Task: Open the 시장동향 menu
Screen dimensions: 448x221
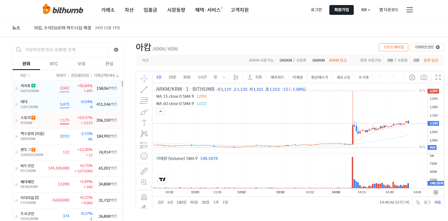Action: pos(176,10)
